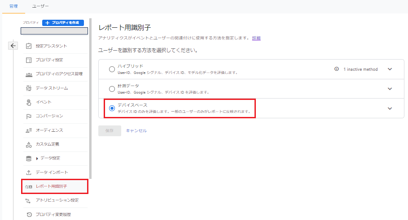Click the コンバージョン flag icon
408x220 pixels.
click(x=29, y=116)
